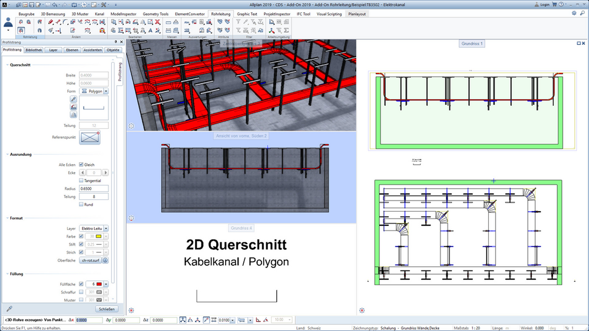Click the info icon next to ch-rot.surf
This screenshot has width=589, height=331.
tap(105, 260)
